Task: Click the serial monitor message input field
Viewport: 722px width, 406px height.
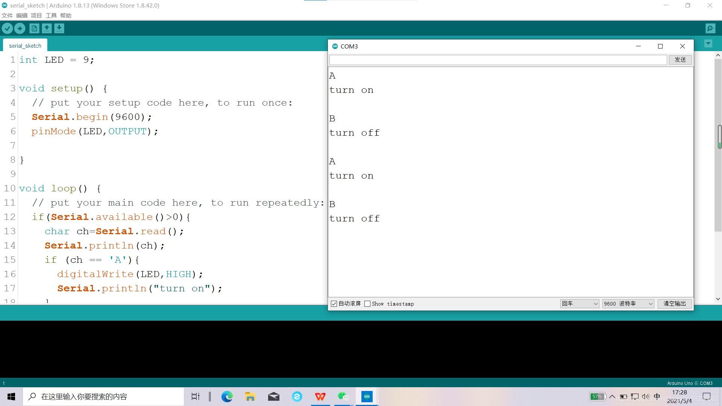Action: (496, 59)
